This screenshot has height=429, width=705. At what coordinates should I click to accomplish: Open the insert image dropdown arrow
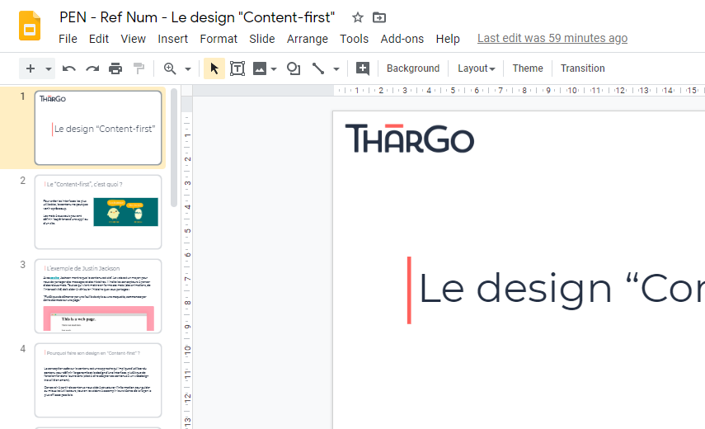274,68
